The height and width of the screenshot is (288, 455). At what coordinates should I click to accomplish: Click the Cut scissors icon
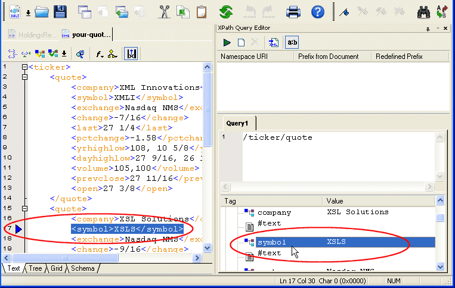(x=165, y=12)
